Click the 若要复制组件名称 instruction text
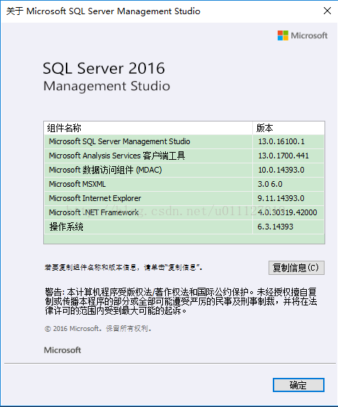The height and width of the screenshot is (407, 338). tap(123, 267)
